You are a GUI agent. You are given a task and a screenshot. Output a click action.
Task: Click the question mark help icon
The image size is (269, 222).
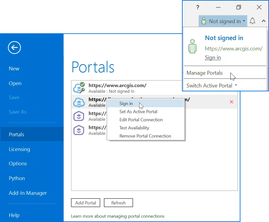point(198,7)
